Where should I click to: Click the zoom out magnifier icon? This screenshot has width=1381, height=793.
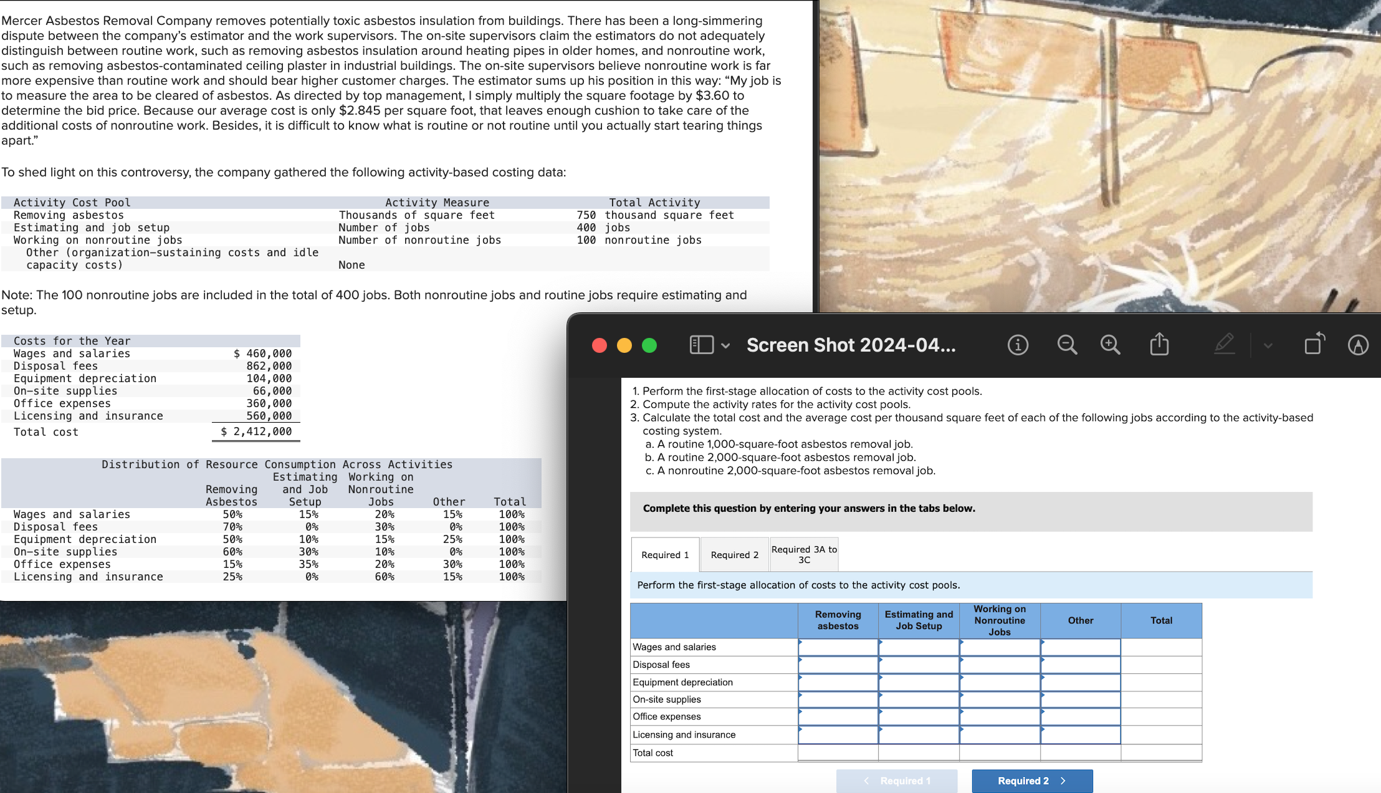(x=1066, y=345)
